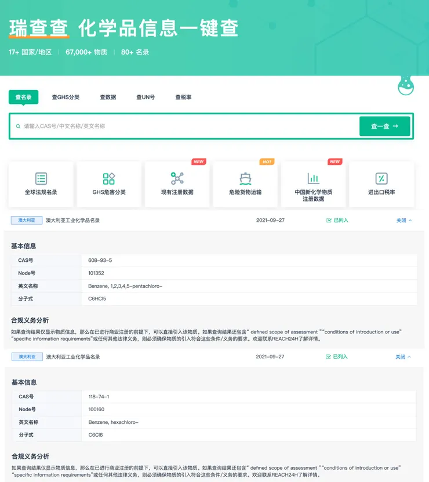Viewport: 429px width, 482px height.
Task: Click 澳大利亚工业化学品名录 title of second entry
Action: 73,357
